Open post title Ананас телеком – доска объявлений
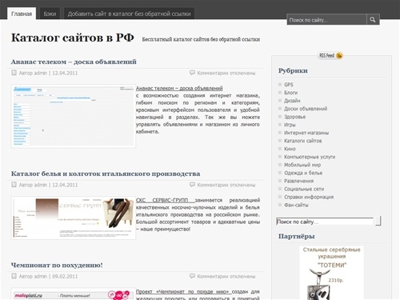 tap(74, 62)
